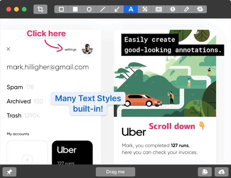
Task: Select the highlight area tool
Action: tap(159, 9)
